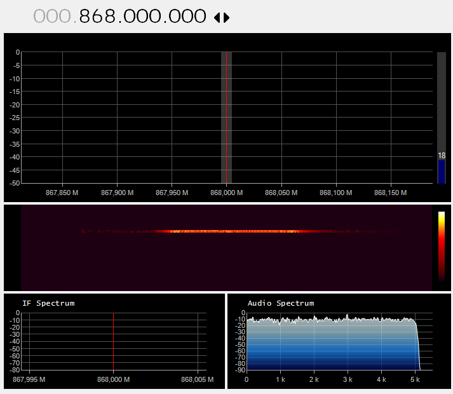Click the left frequency step arrow
453x394 pixels.
click(217, 18)
